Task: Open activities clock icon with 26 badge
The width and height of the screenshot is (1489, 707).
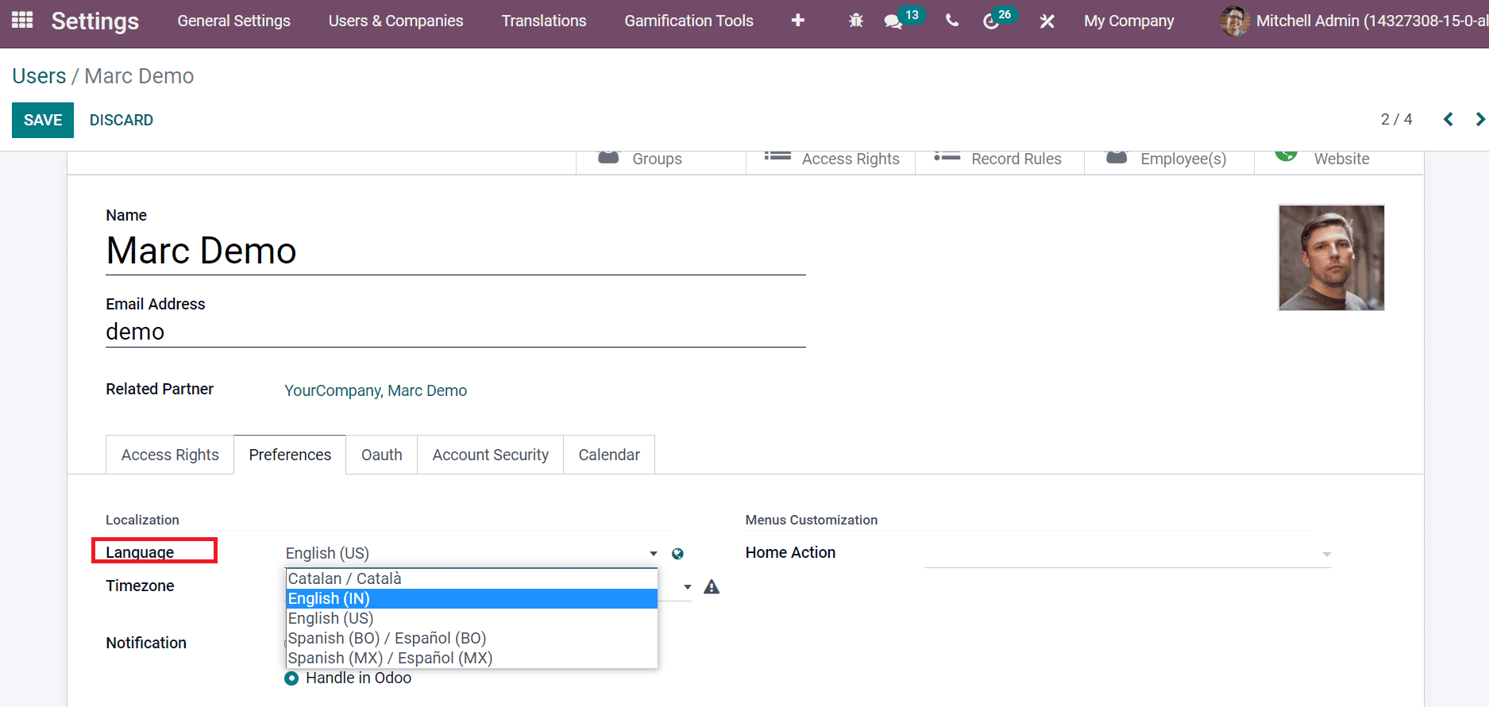Action: (x=991, y=21)
